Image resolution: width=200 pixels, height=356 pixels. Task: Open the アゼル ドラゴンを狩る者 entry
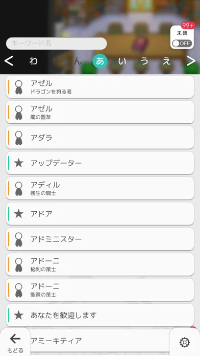coord(100,87)
